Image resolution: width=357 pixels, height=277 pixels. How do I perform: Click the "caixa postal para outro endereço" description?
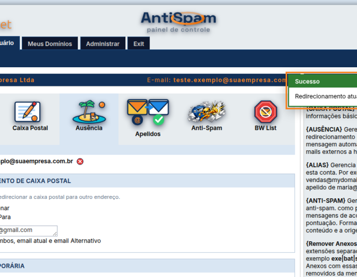[x=77, y=197]
